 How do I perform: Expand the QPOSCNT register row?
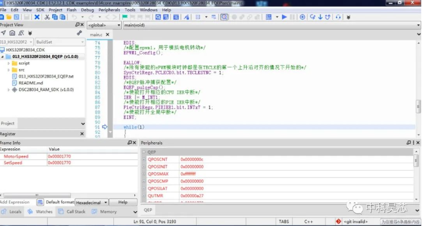coord(144,159)
